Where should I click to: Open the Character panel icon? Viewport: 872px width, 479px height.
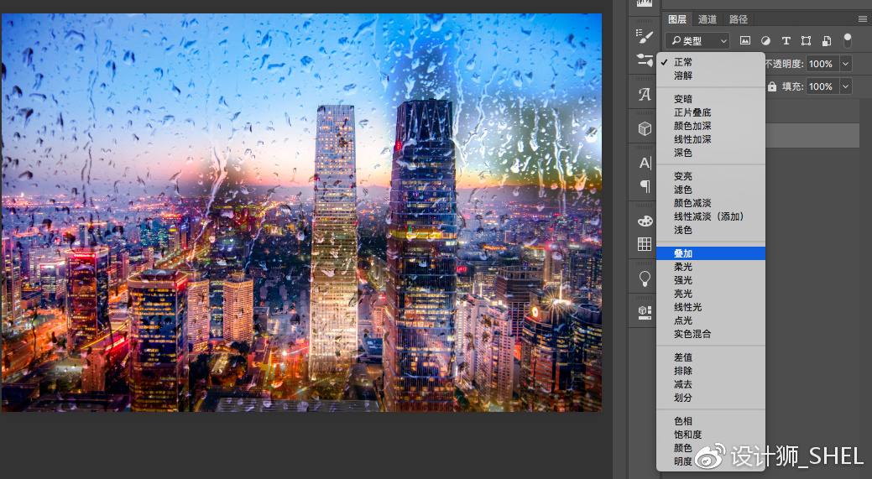click(x=645, y=163)
